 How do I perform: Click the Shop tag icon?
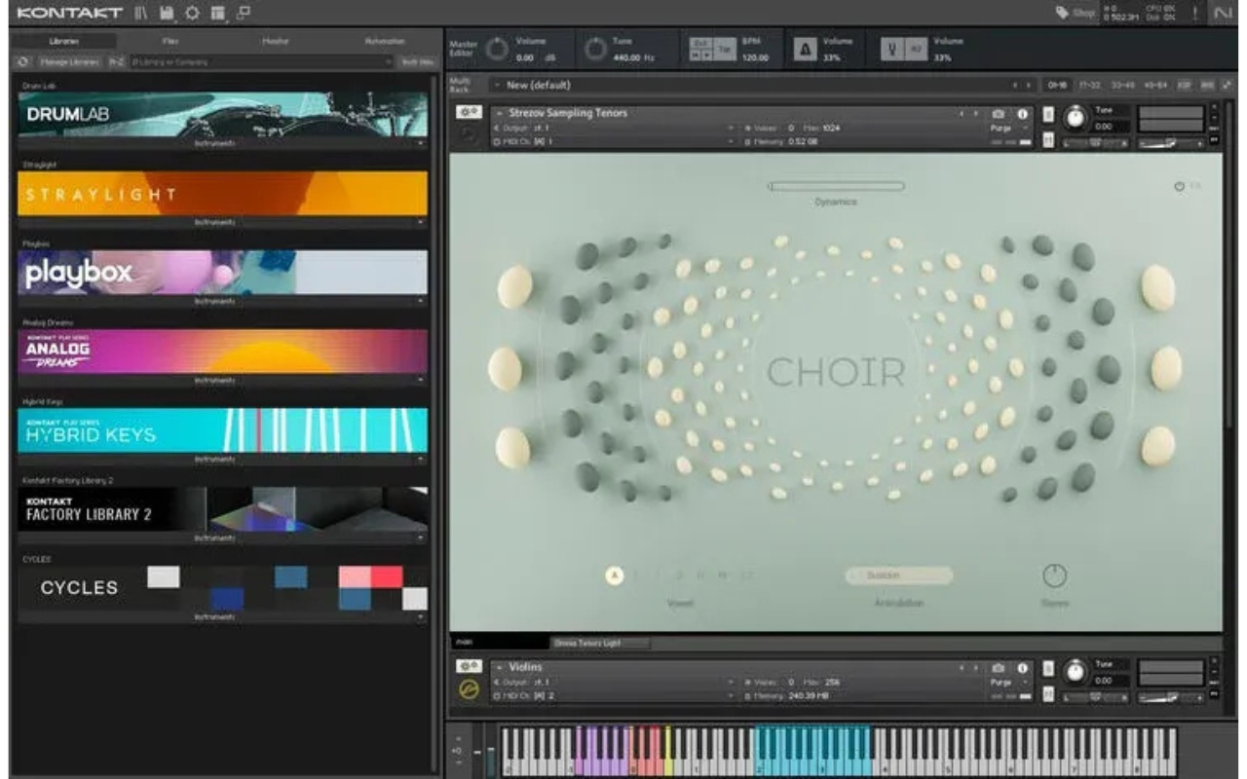pyautogui.click(x=1062, y=13)
